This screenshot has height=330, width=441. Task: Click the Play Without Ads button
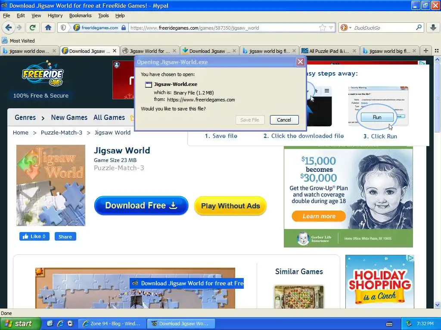coord(230,206)
